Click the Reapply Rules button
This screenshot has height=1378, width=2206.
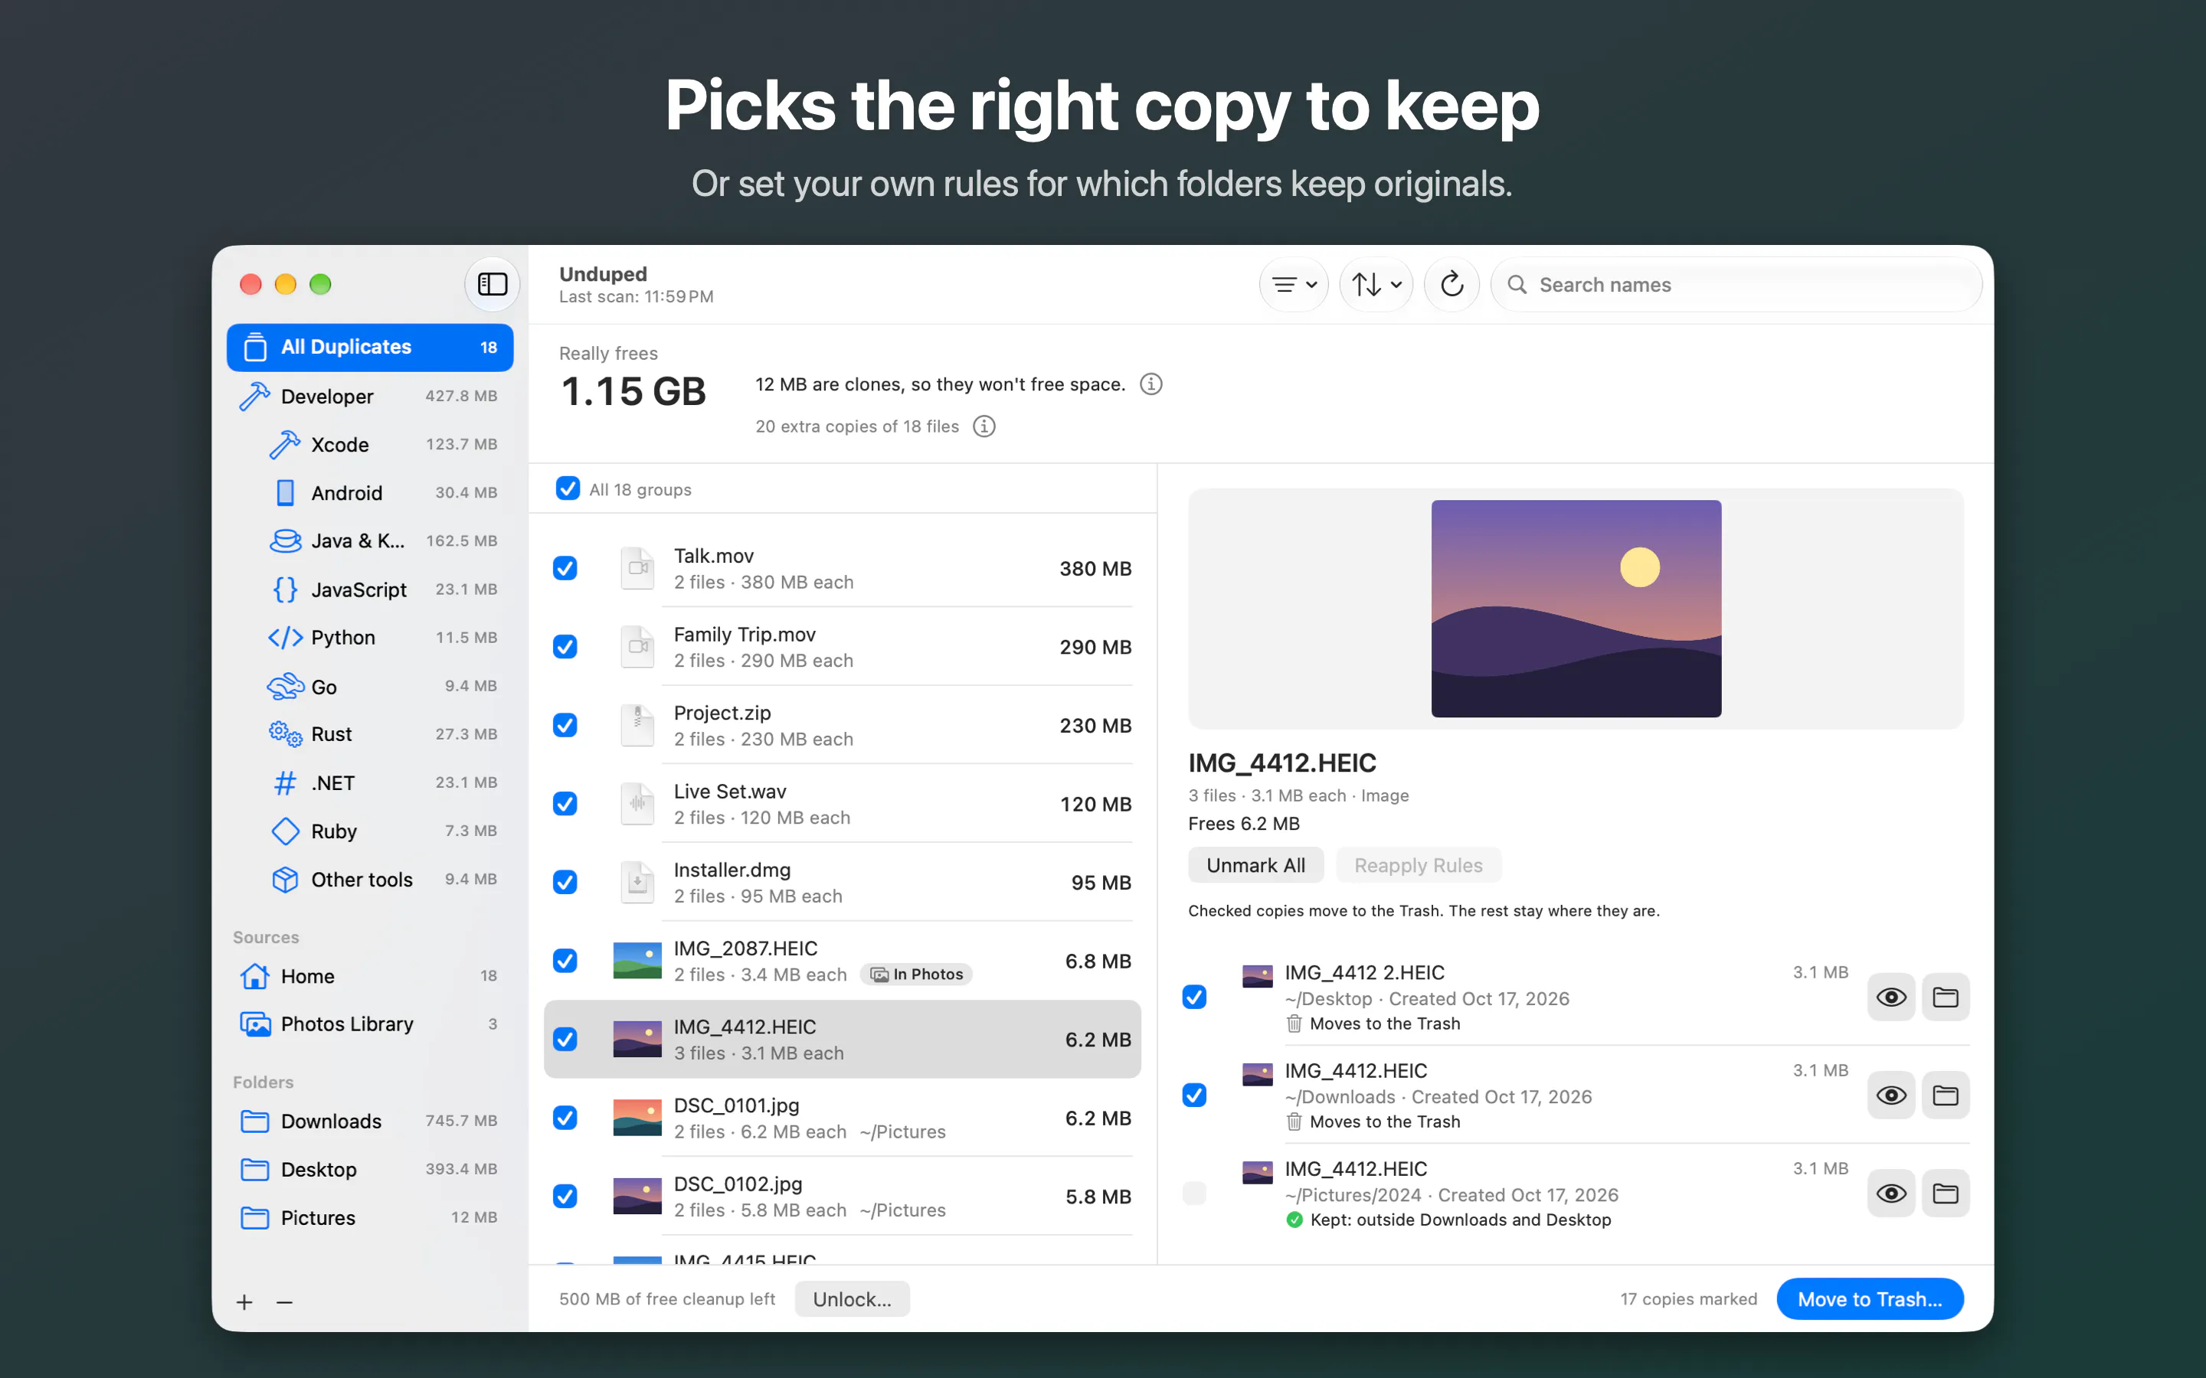pos(1418,865)
